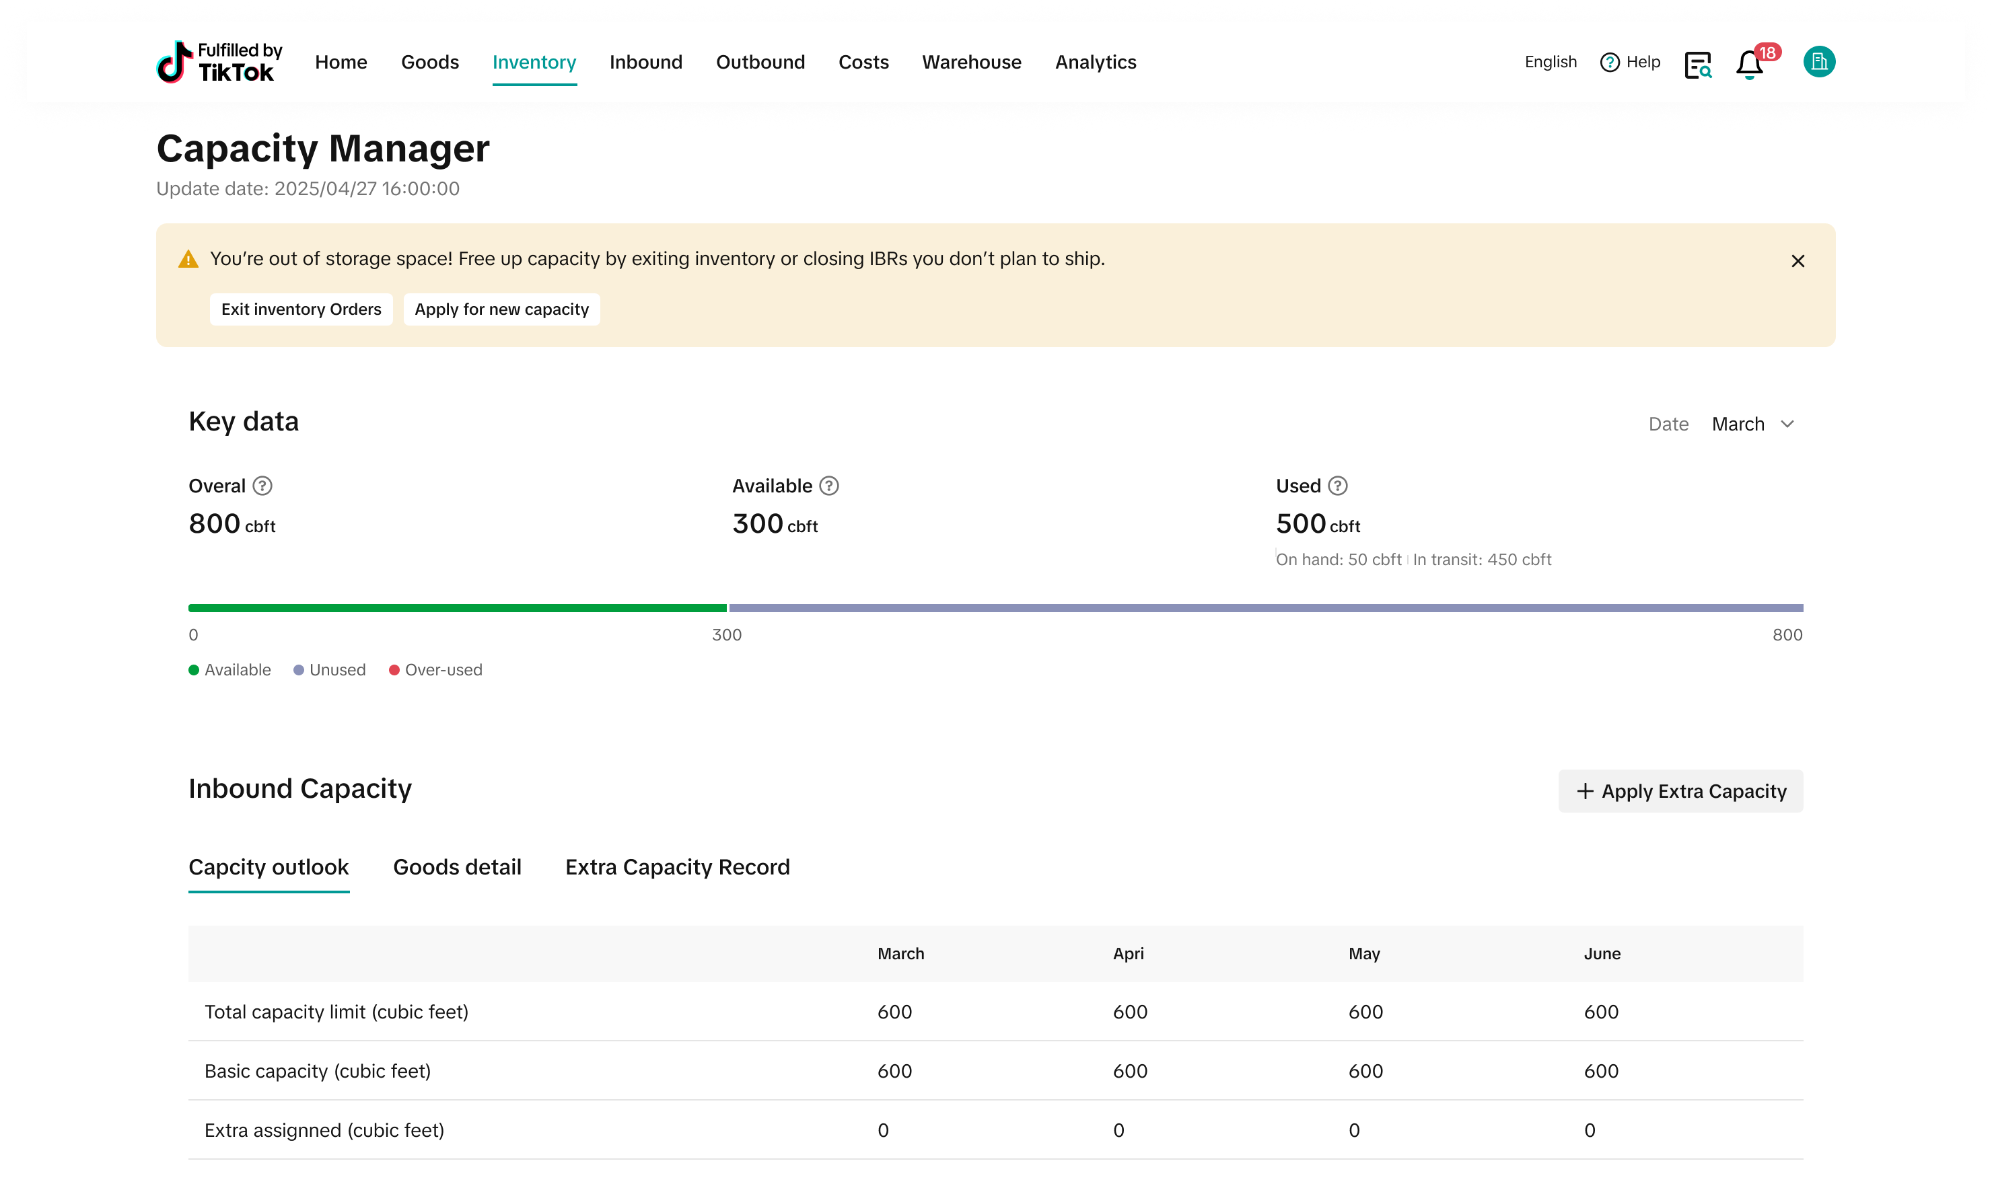Click the green available capacity bar
Image resolution: width=1992 pixels, height=1192 pixels.
point(457,608)
